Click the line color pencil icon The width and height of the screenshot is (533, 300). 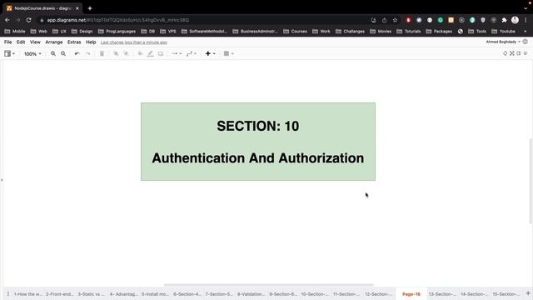coord(150,53)
